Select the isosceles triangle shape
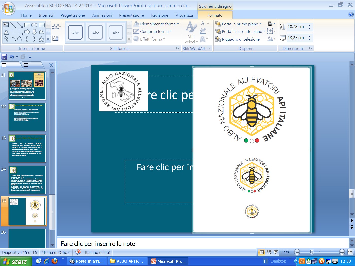 [6, 32]
